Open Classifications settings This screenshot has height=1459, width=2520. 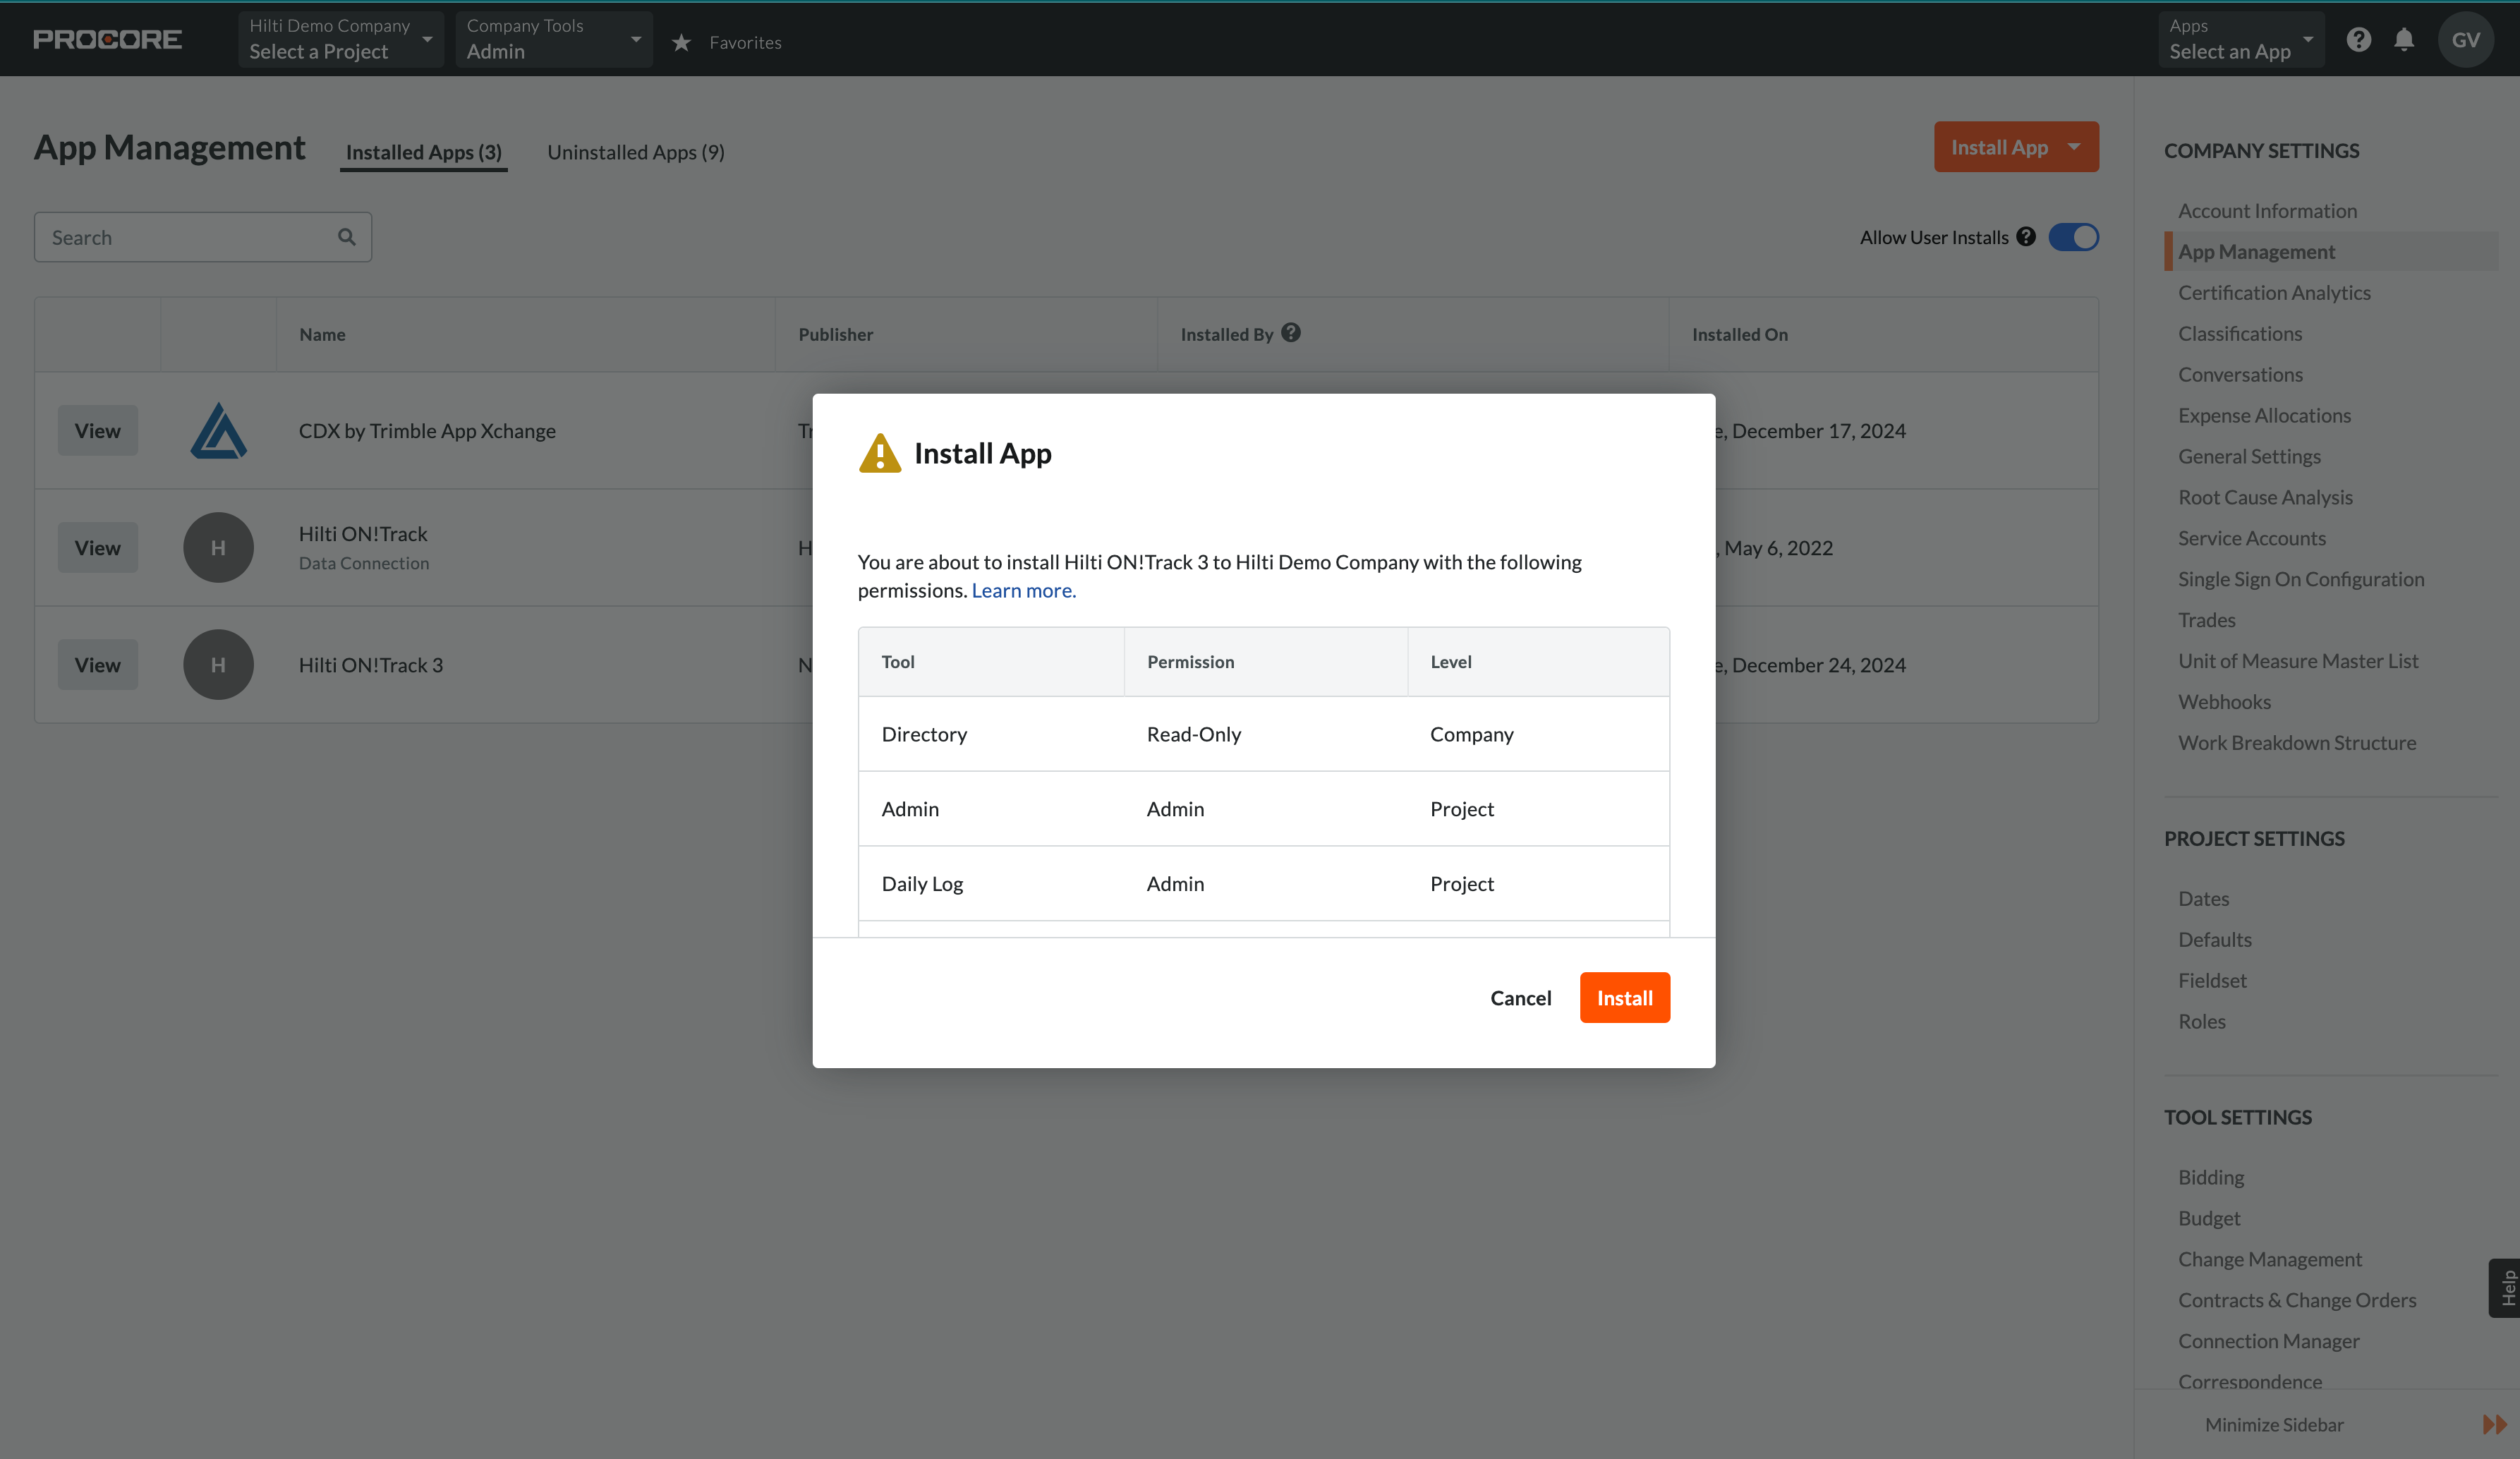2240,334
